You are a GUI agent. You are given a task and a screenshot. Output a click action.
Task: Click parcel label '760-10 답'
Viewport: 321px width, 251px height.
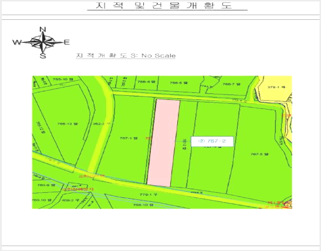42,200
